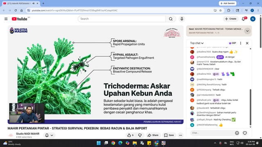Save the video to playlist
Image resolution: width=262 pixels, height=147 pixels.
[x=169, y=135]
